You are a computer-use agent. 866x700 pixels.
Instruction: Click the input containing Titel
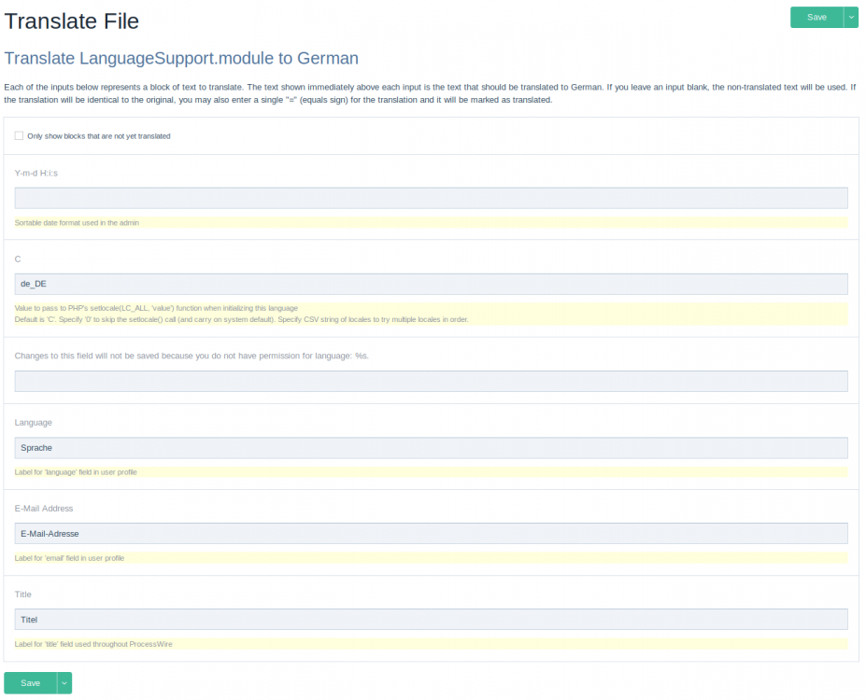(431, 619)
